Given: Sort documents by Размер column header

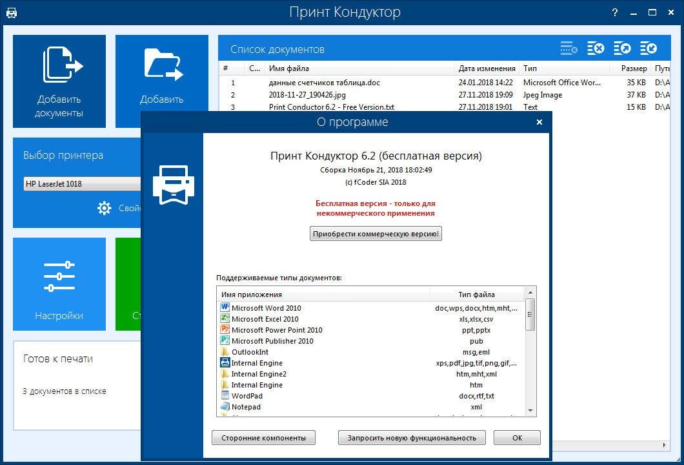Looking at the screenshot, I should (629, 68).
